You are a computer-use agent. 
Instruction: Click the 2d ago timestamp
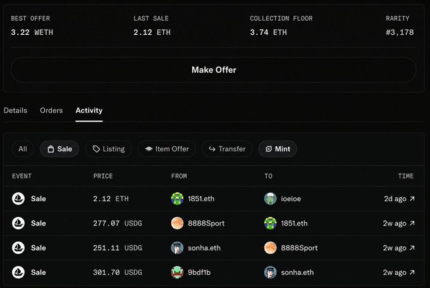point(395,199)
